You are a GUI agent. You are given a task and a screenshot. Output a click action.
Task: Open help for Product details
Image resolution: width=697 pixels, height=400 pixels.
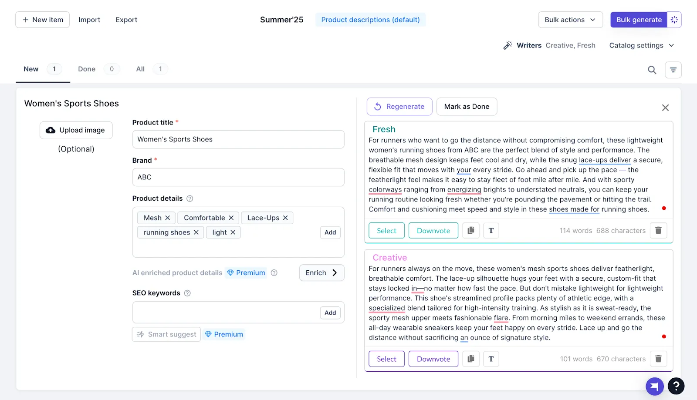click(x=190, y=198)
